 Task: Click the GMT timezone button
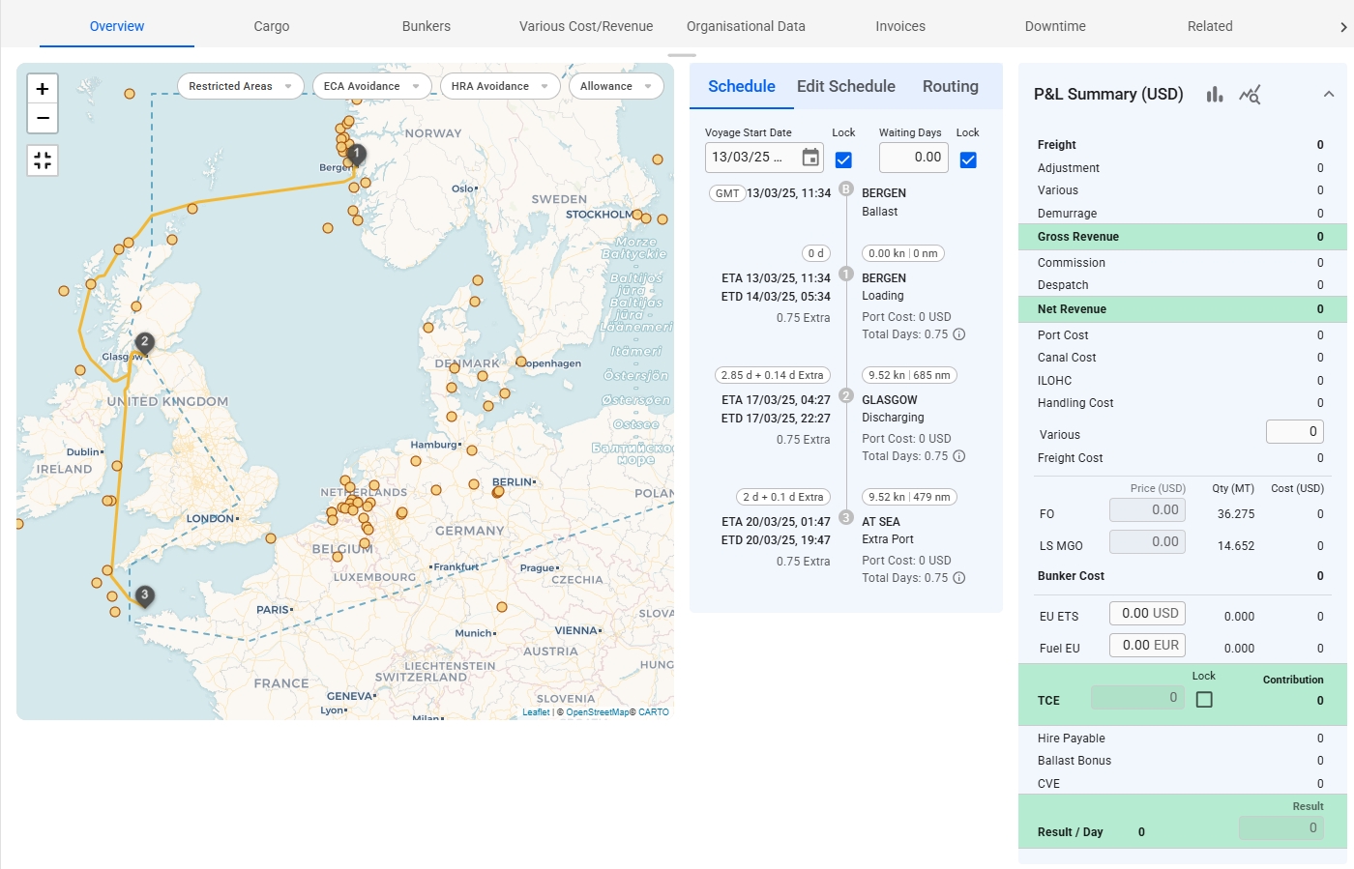click(x=727, y=193)
